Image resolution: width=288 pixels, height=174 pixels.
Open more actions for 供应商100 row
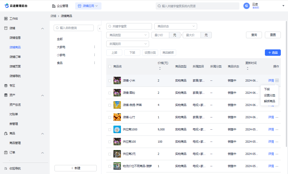click(x=277, y=142)
